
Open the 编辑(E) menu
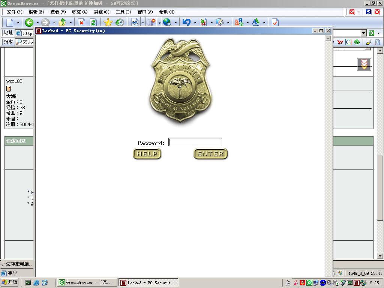pos(36,12)
